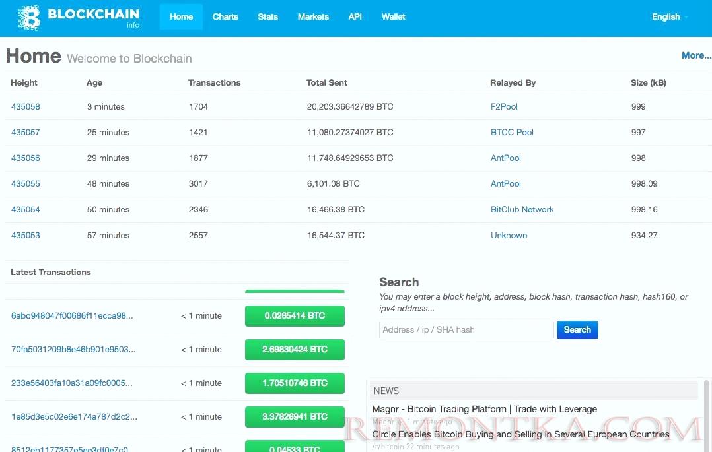This screenshot has width=712, height=452.
Task: Click the 3017 transactions count
Action: click(x=198, y=184)
